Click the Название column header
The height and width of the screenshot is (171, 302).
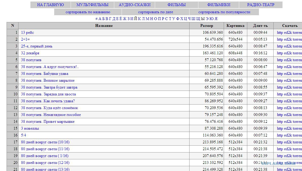[x=104, y=26]
